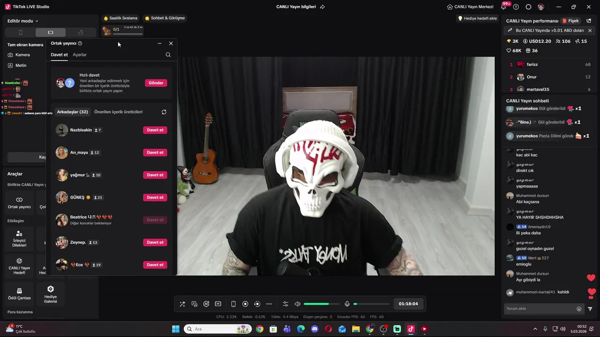Image resolution: width=600 pixels, height=337 pixels.
Task: Click the taskbar search box Ara
Action: click(x=218, y=329)
